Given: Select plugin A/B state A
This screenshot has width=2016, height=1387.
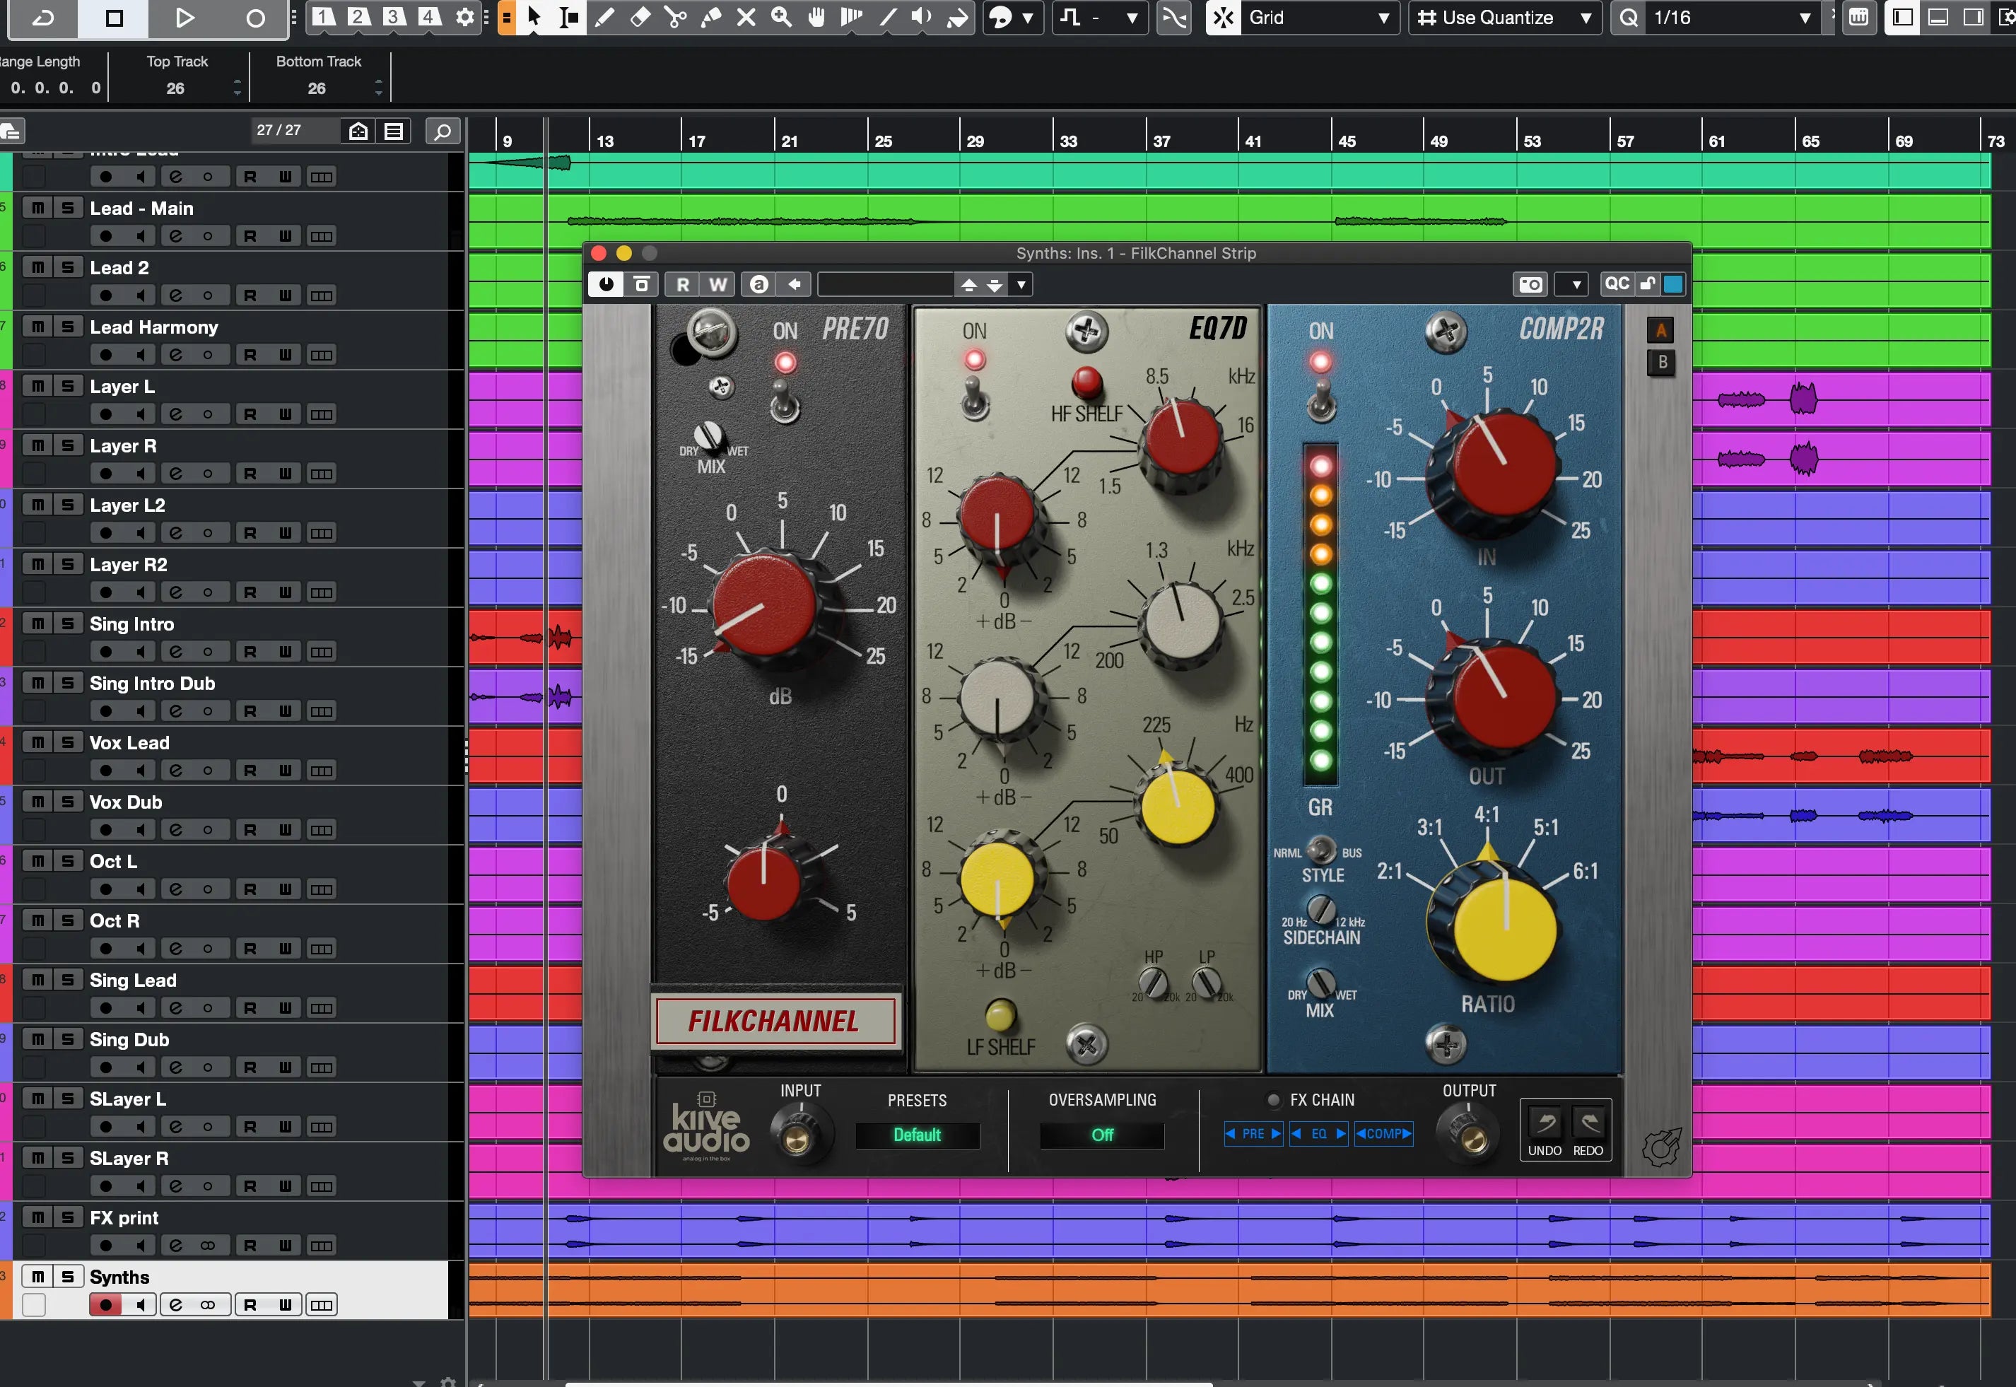Looking at the screenshot, I should 1660,330.
